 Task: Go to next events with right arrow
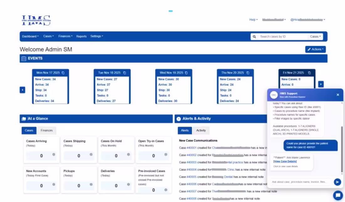pyautogui.click(x=321, y=84)
